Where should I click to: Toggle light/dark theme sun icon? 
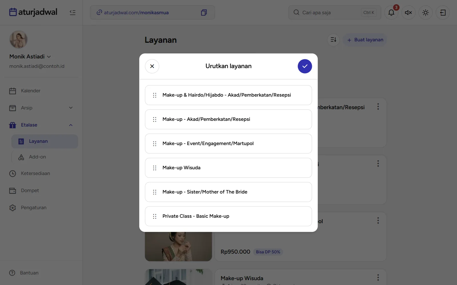[x=426, y=13]
